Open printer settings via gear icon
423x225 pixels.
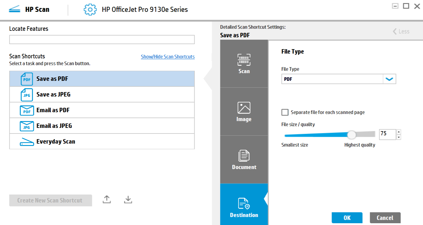(90, 9)
